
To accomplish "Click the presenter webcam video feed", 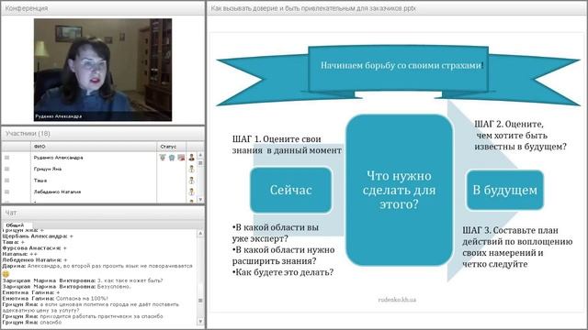I will 103,70.
